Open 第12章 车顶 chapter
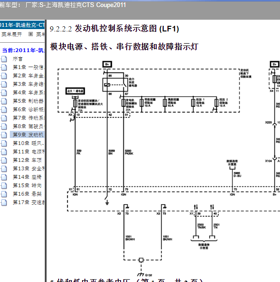280x282 pixels. [27, 160]
